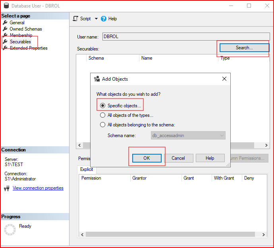Select the Specific objects radio button
The width and height of the screenshot is (274, 248).
(103, 106)
